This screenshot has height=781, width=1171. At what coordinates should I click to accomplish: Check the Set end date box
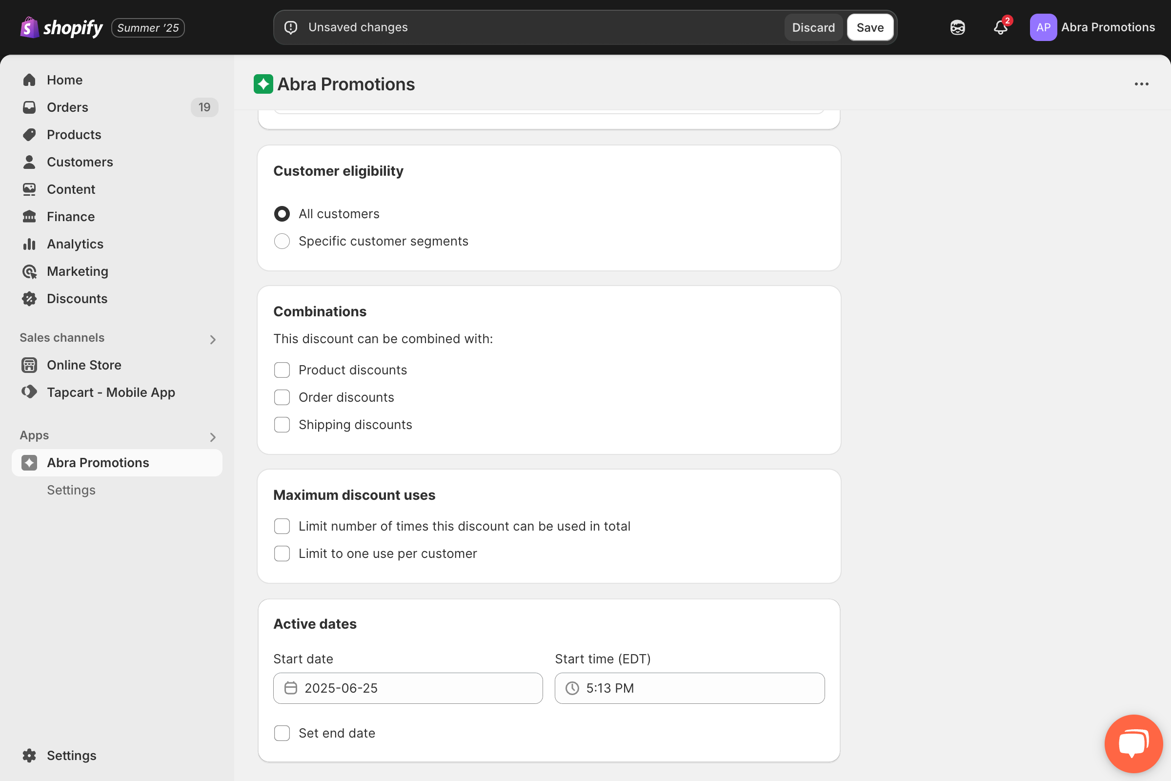click(282, 733)
